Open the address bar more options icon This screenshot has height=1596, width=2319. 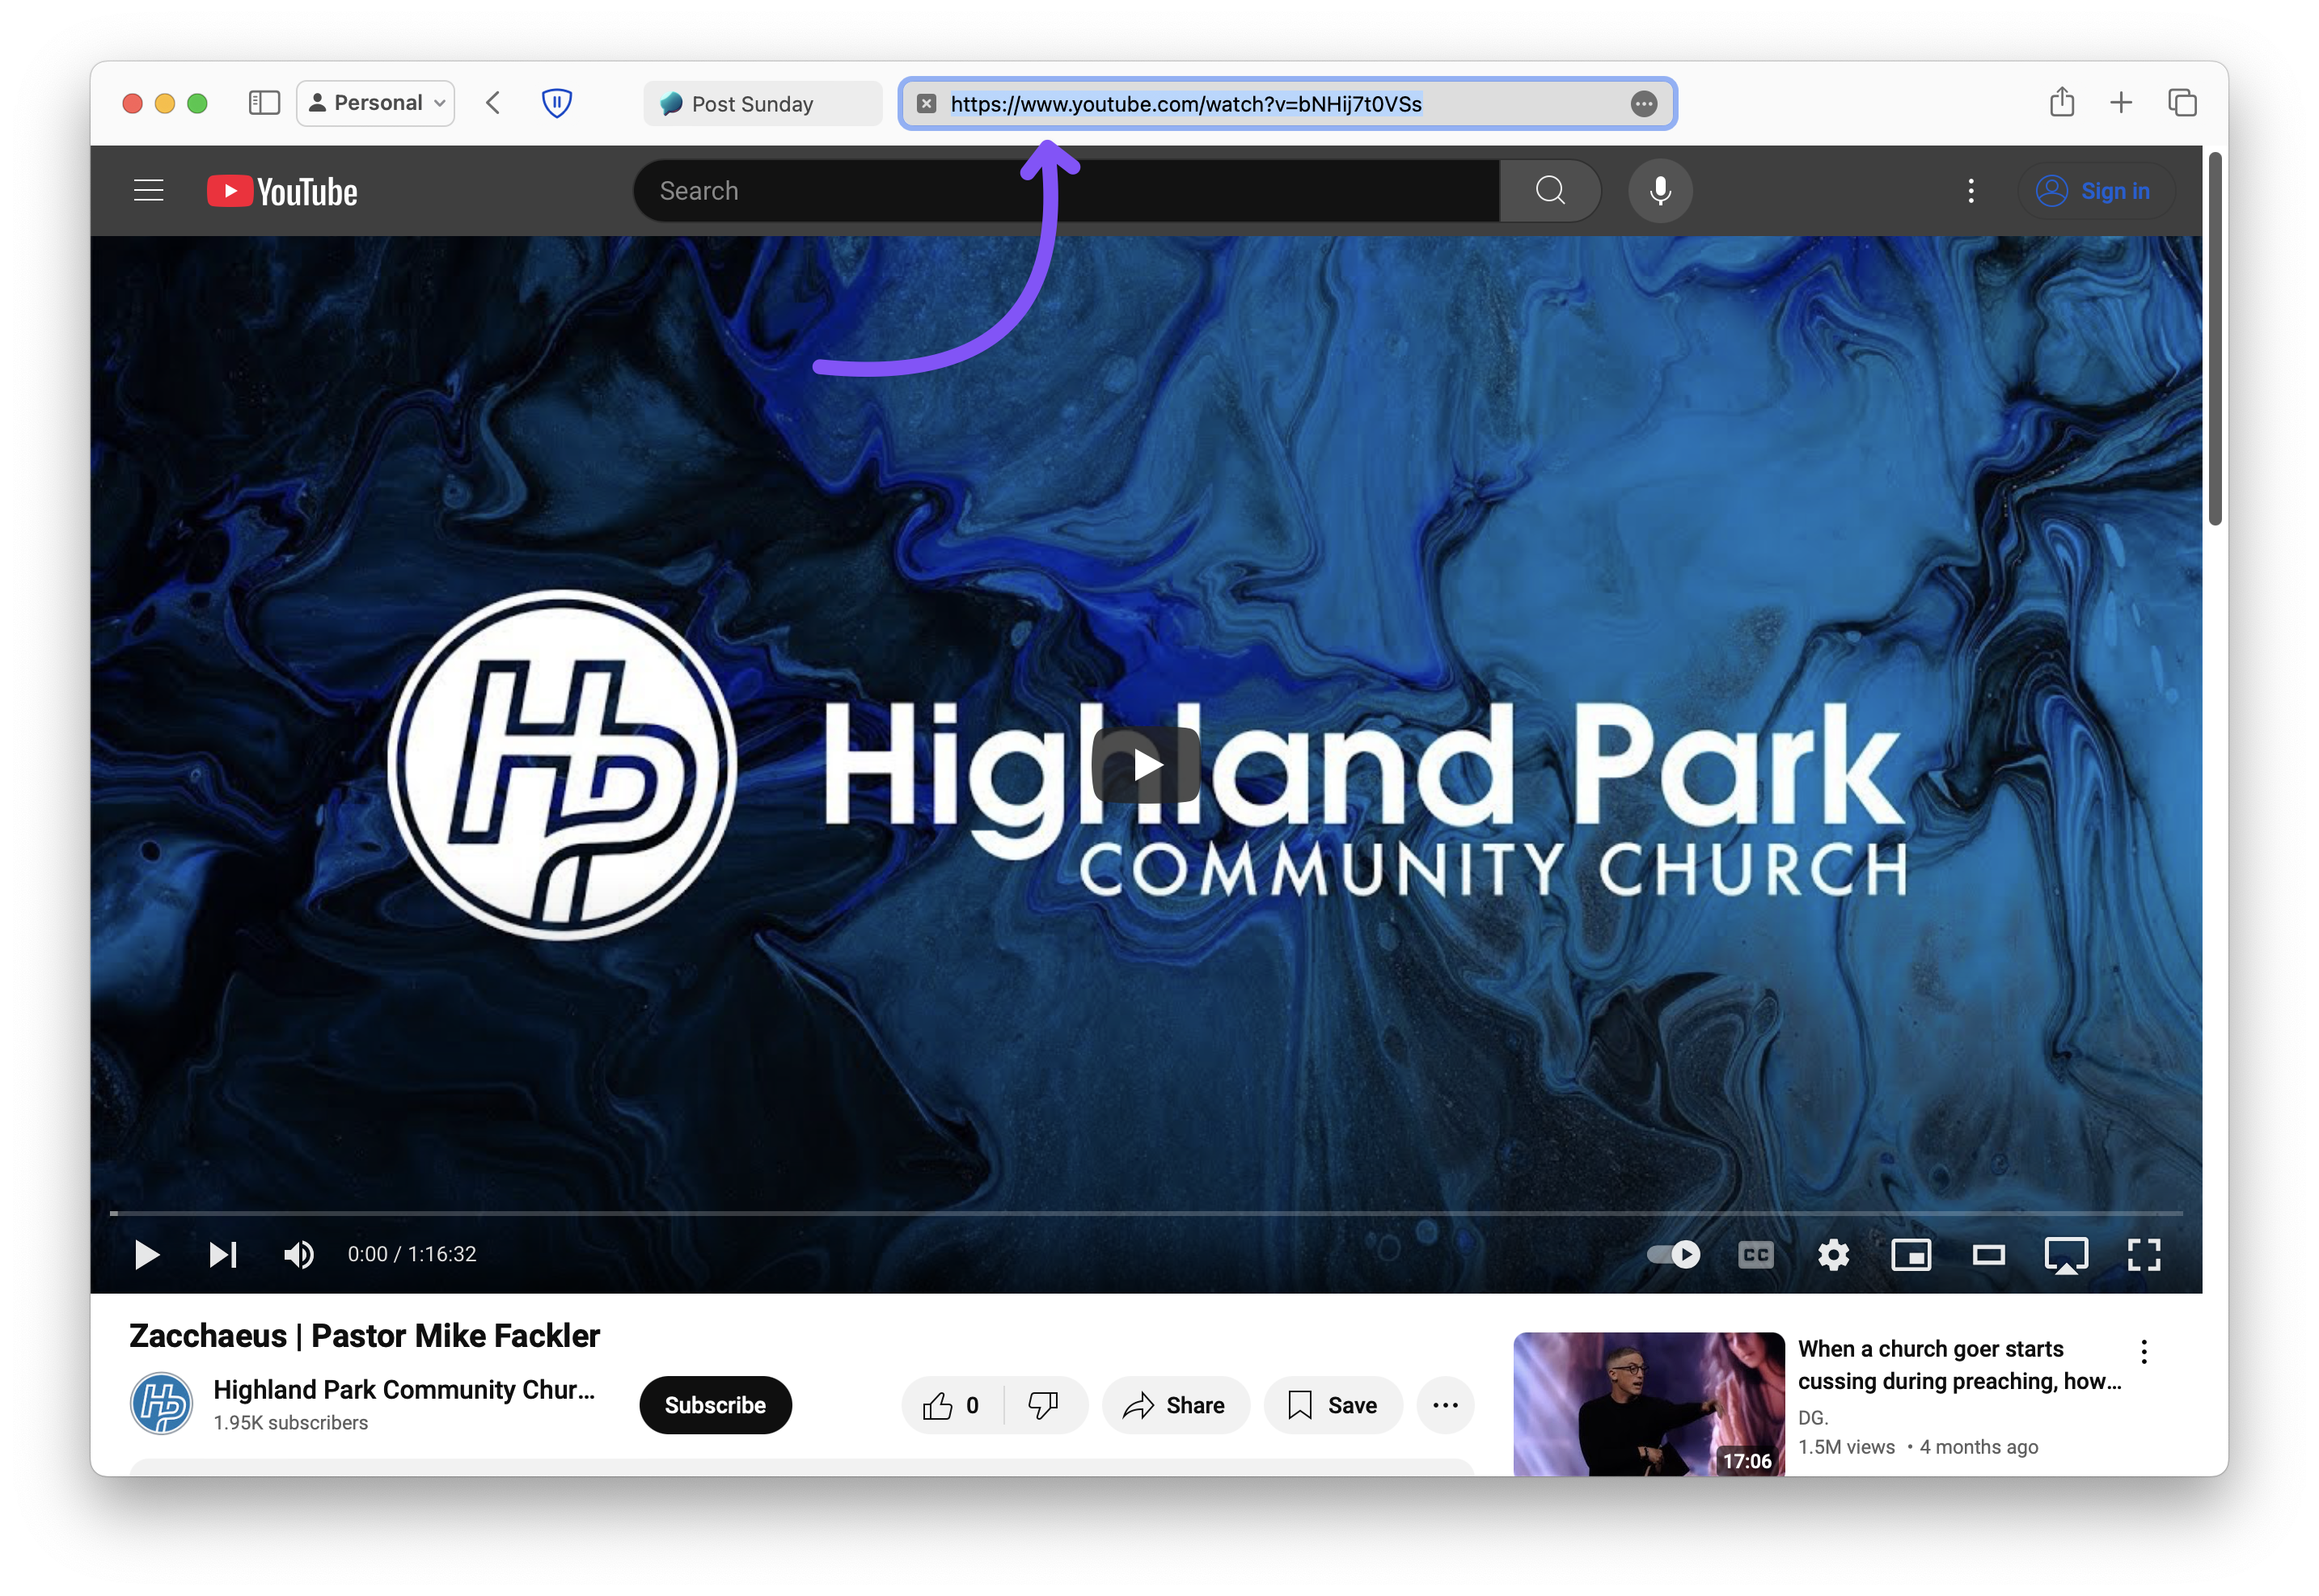pyautogui.click(x=1644, y=104)
